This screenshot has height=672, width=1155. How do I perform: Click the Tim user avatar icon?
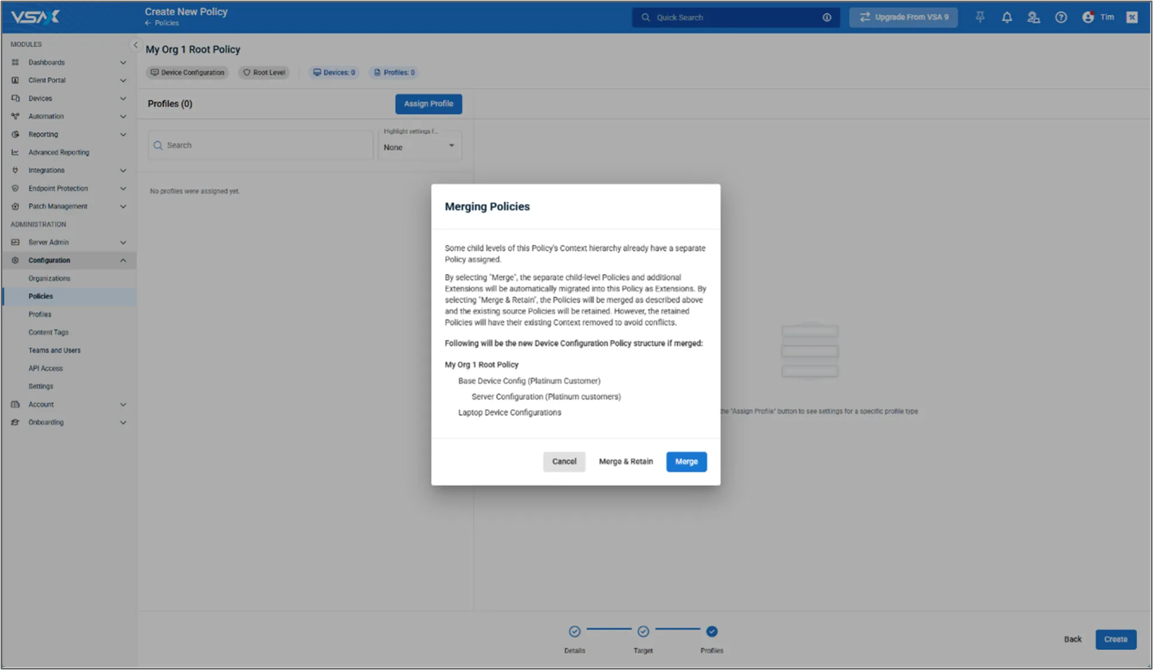coord(1088,18)
